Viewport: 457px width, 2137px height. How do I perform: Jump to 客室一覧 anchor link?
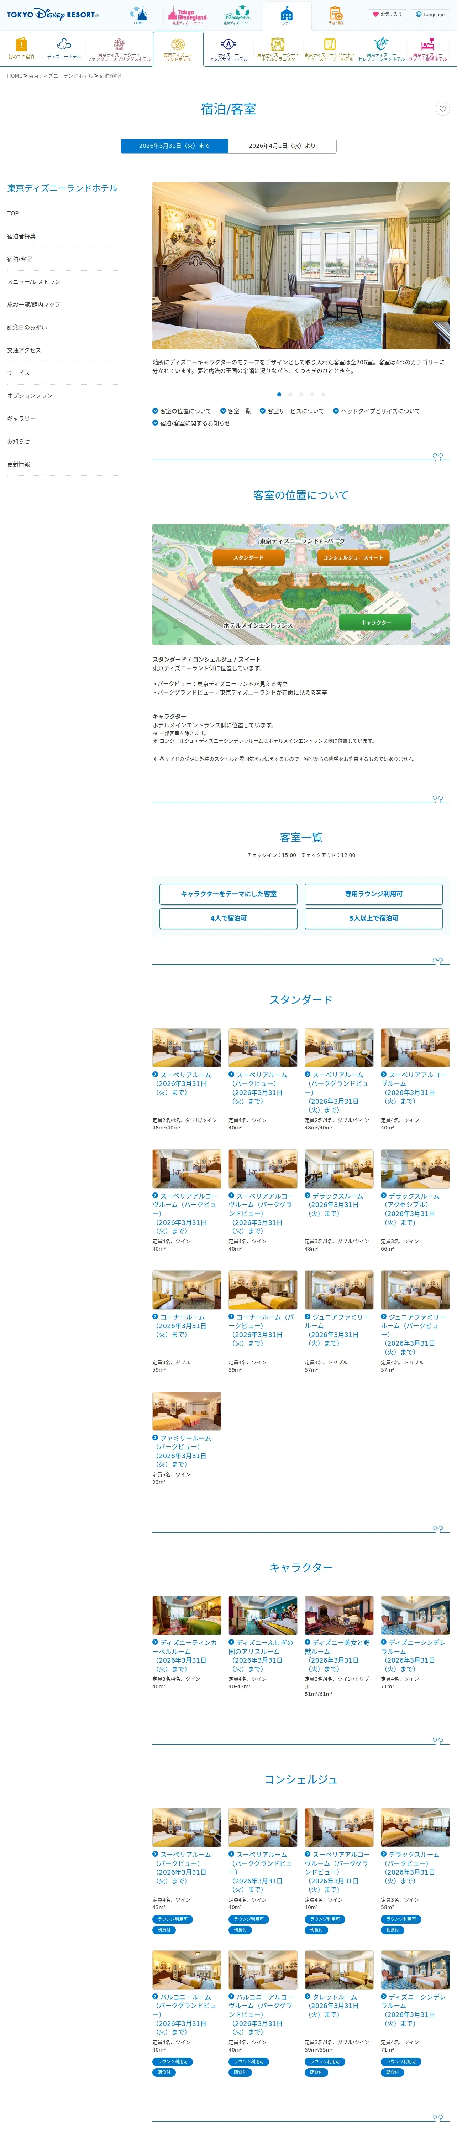[236, 411]
